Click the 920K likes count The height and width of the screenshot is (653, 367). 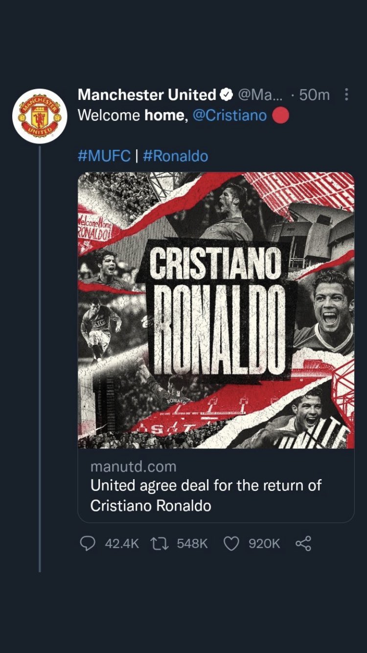[264, 543]
